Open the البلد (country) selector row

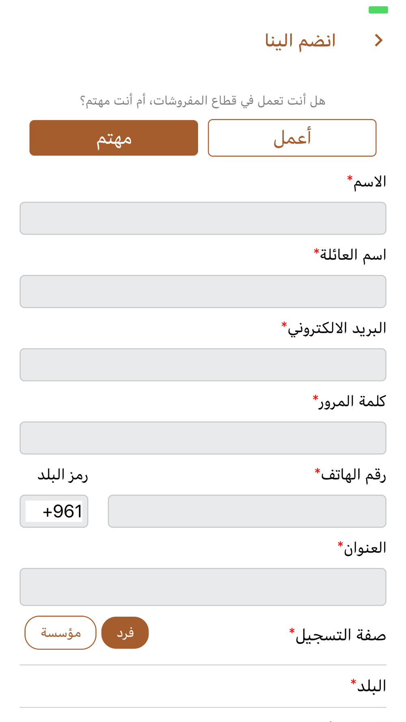(203, 686)
